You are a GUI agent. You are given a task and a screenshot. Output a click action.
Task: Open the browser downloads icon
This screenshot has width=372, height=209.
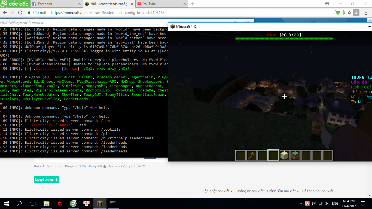tap(366, 13)
